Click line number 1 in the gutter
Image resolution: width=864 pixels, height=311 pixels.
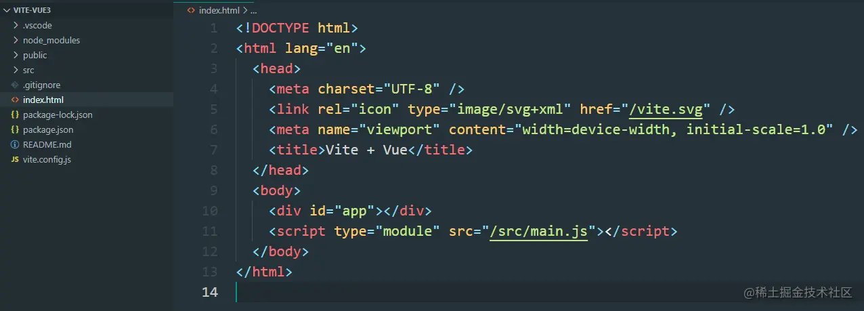214,28
